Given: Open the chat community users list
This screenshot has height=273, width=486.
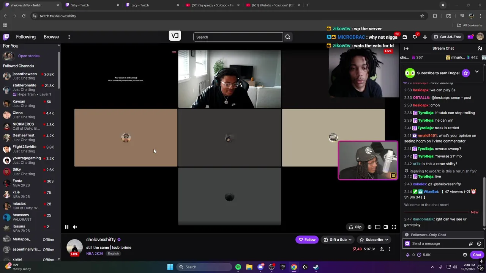Looking at the screenshot, I should [x=480, y=49].
